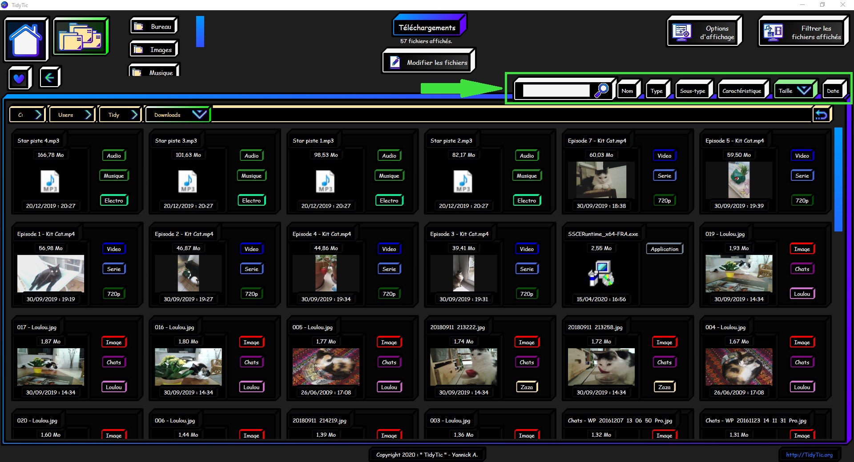
Task: Click 720p tag on Episode 1 card
Action: point(114,294)
